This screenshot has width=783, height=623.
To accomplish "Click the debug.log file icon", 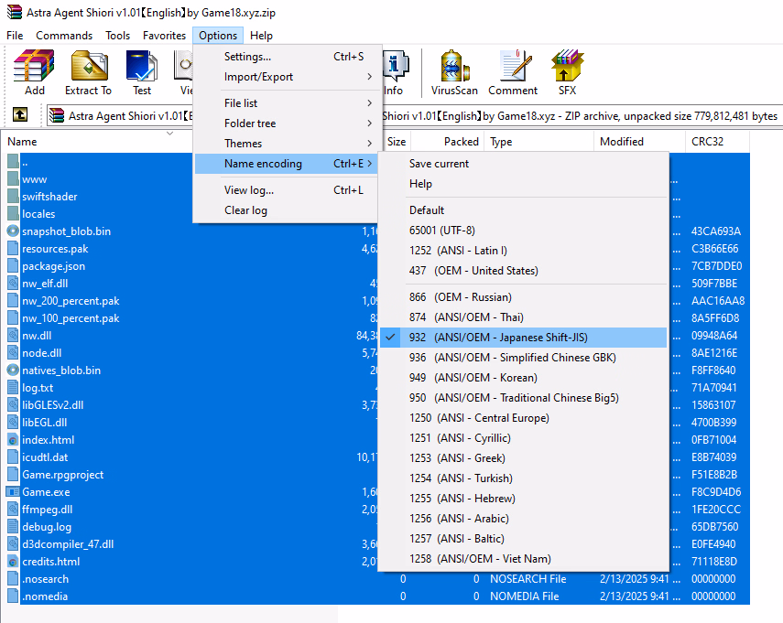I will click(x=14, y=527).
